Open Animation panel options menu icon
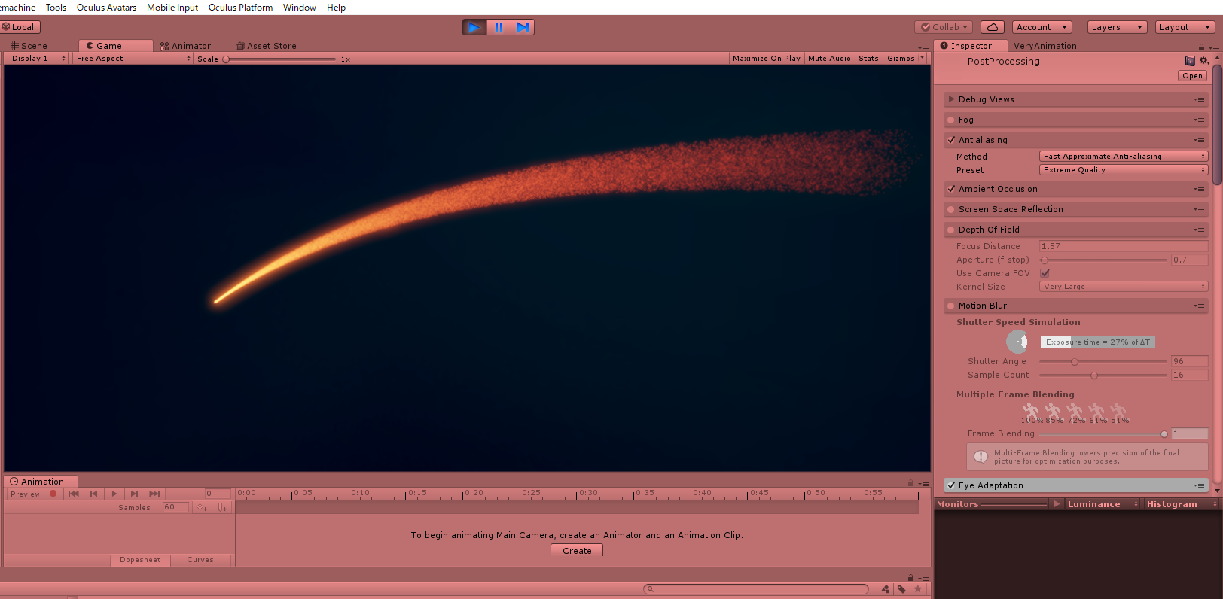 coord(923,484)
